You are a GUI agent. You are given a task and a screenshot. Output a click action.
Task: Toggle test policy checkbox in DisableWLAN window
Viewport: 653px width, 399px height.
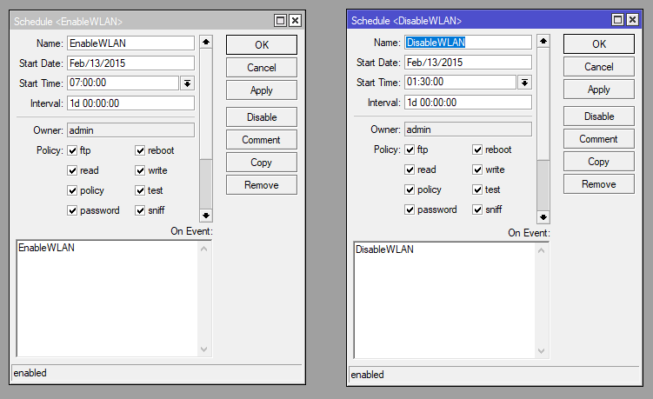[477, 190]
